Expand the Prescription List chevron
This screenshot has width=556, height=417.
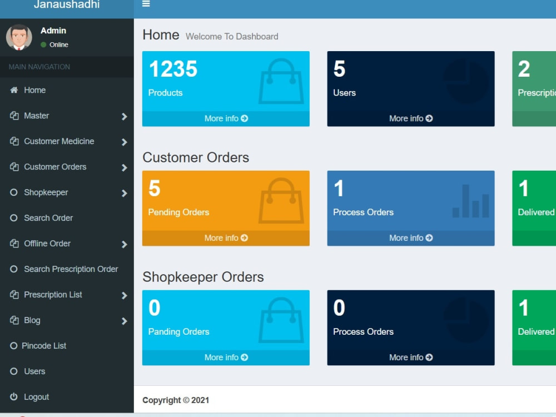(124, 295)
